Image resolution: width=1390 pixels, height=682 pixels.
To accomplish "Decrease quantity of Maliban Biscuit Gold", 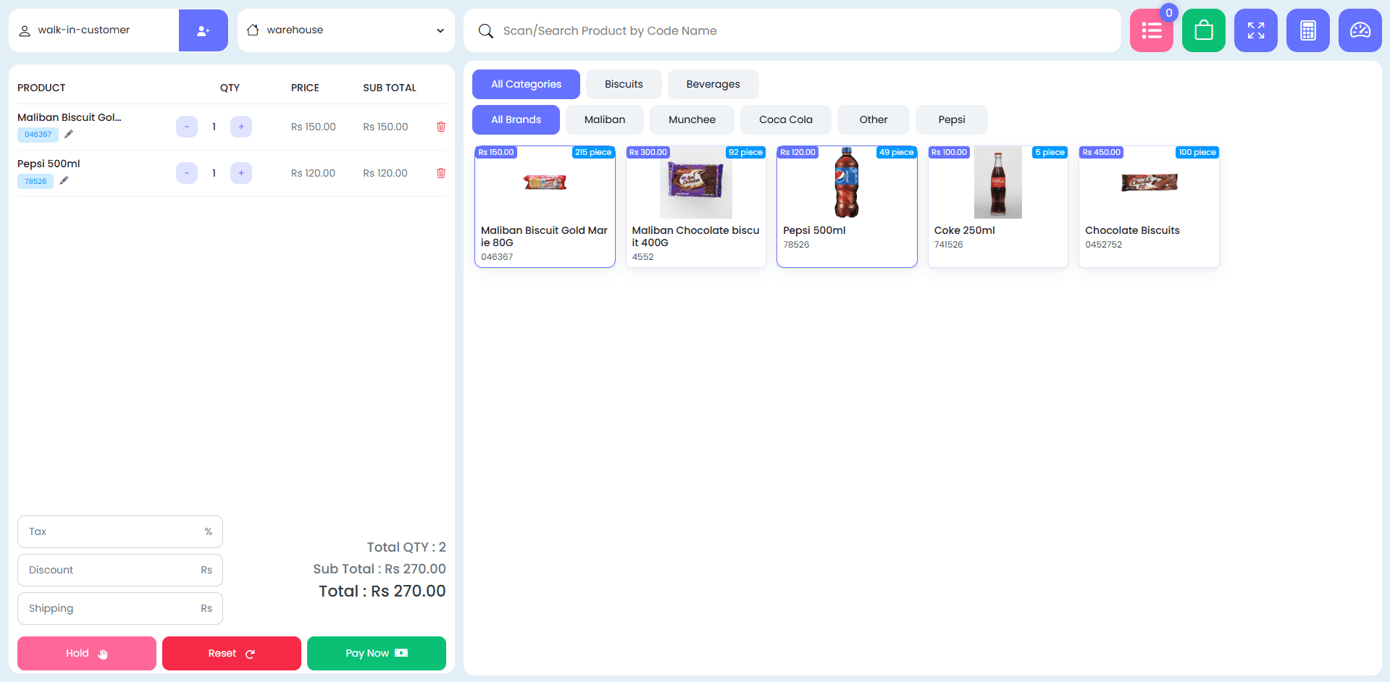I will [x=187, y=127].
